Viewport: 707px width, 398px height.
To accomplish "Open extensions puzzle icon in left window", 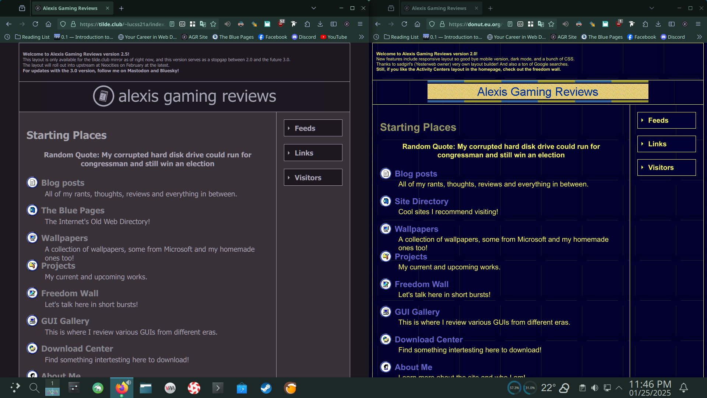I will coord(307,24).
